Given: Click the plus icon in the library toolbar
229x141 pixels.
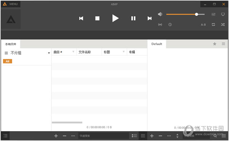Looking at the screenshot, I should pos(56,136).
